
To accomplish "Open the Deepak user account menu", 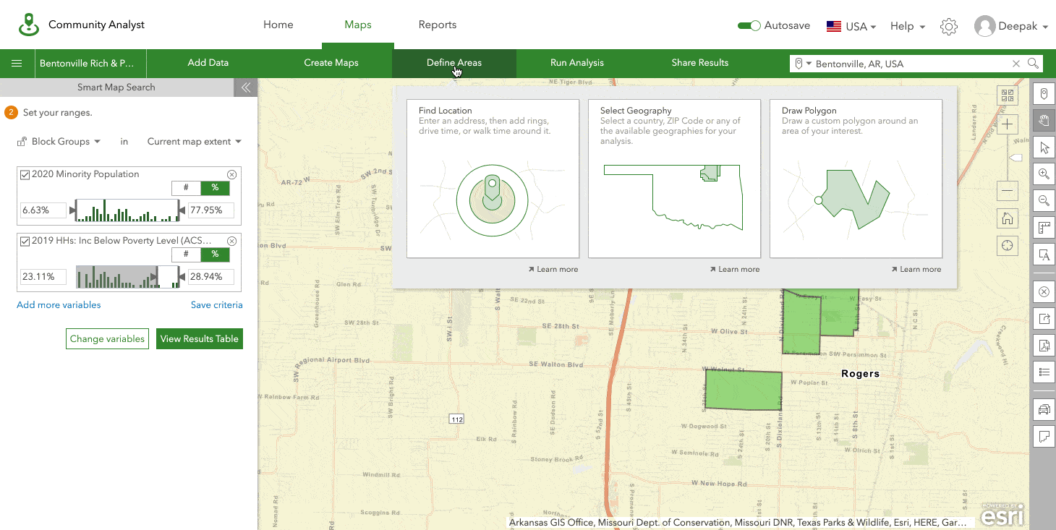I will click(x=1011, y=26).
